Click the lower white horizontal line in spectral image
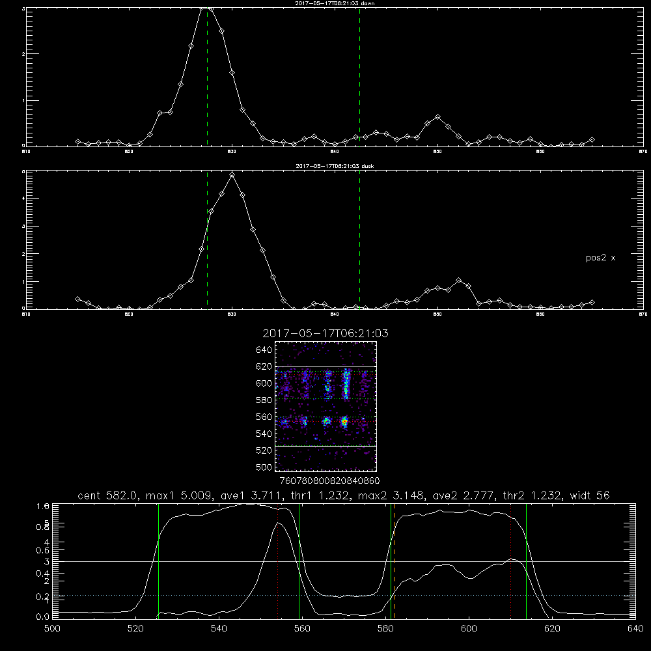The width and height of the screenshot is (651, 651). (325, 446)
